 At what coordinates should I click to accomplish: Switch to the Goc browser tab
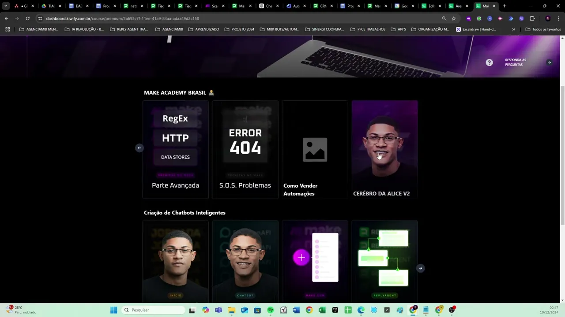[x=404, y=6]
